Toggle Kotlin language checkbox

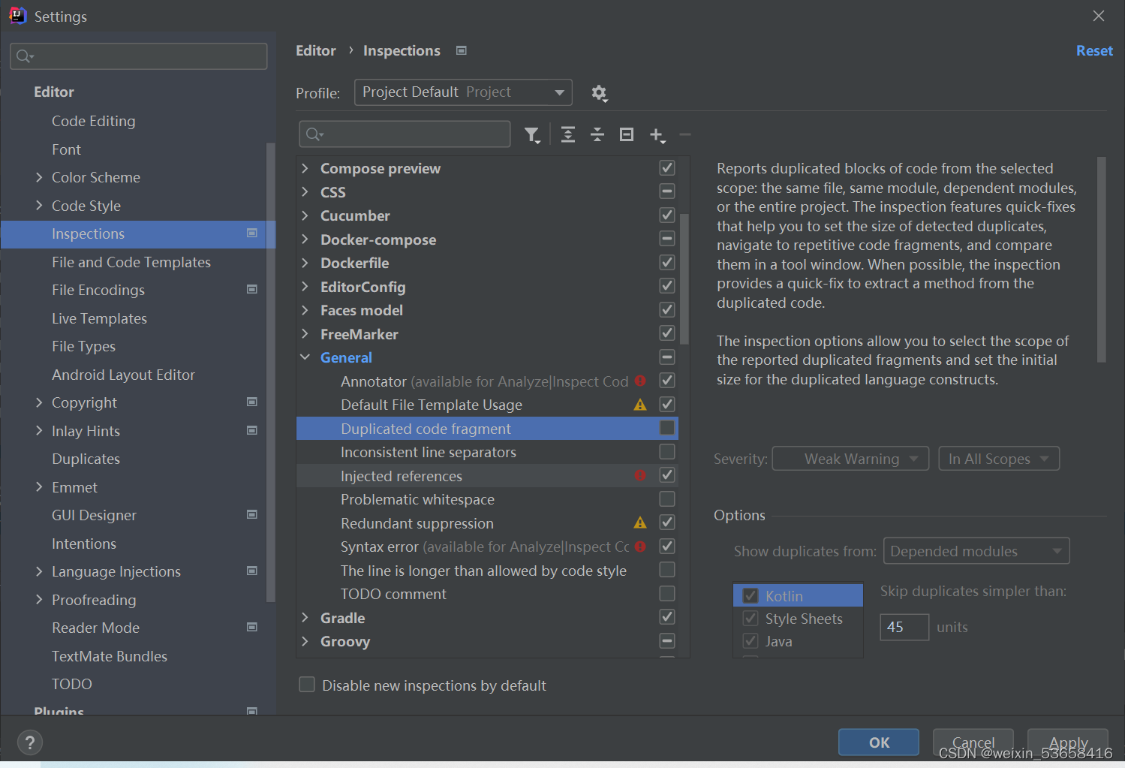coord(751,596)
